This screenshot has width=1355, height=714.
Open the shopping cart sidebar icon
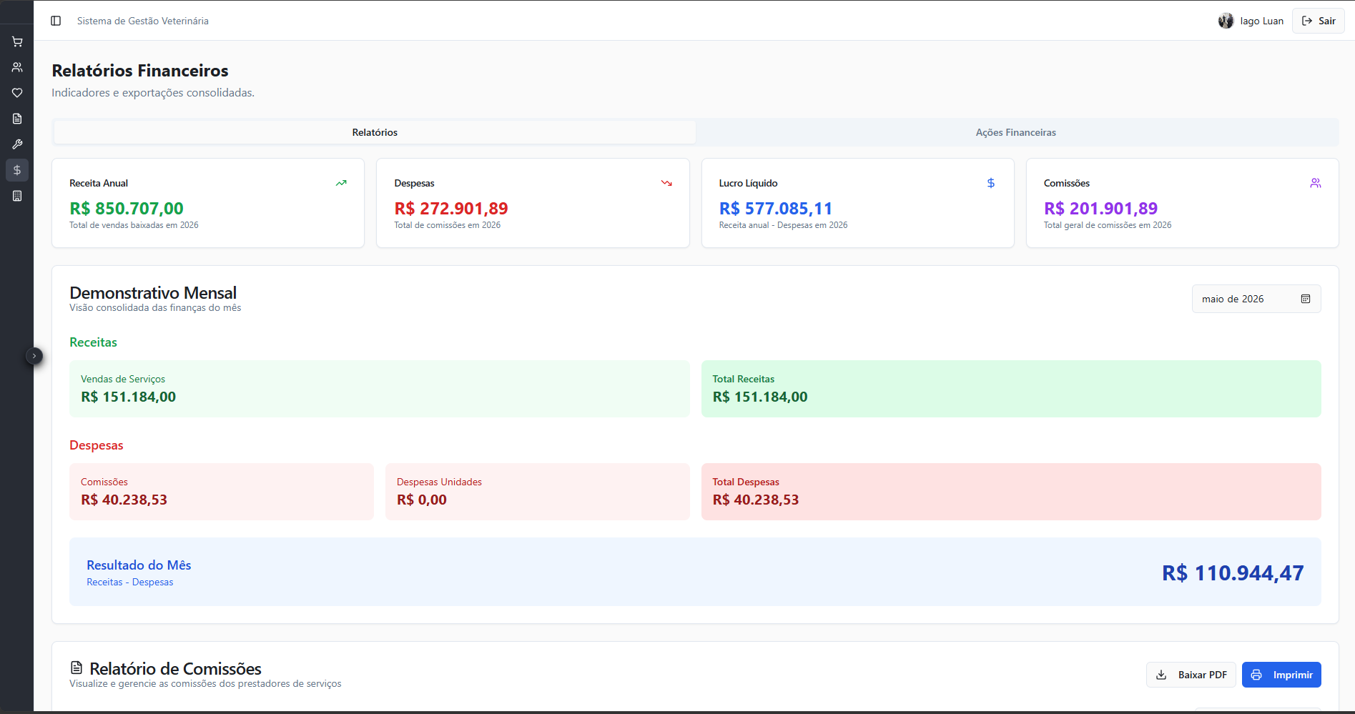coord(17,41)
